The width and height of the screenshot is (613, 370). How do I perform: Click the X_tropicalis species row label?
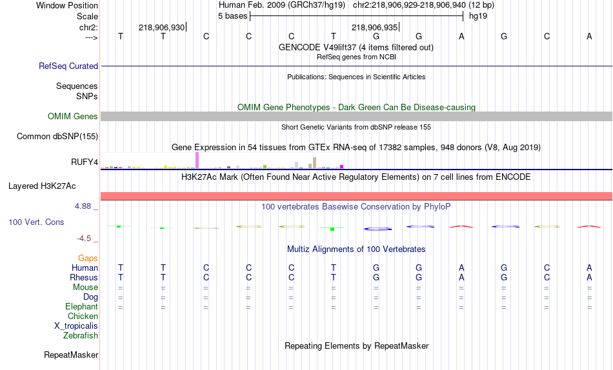click(x=76, y=326)
